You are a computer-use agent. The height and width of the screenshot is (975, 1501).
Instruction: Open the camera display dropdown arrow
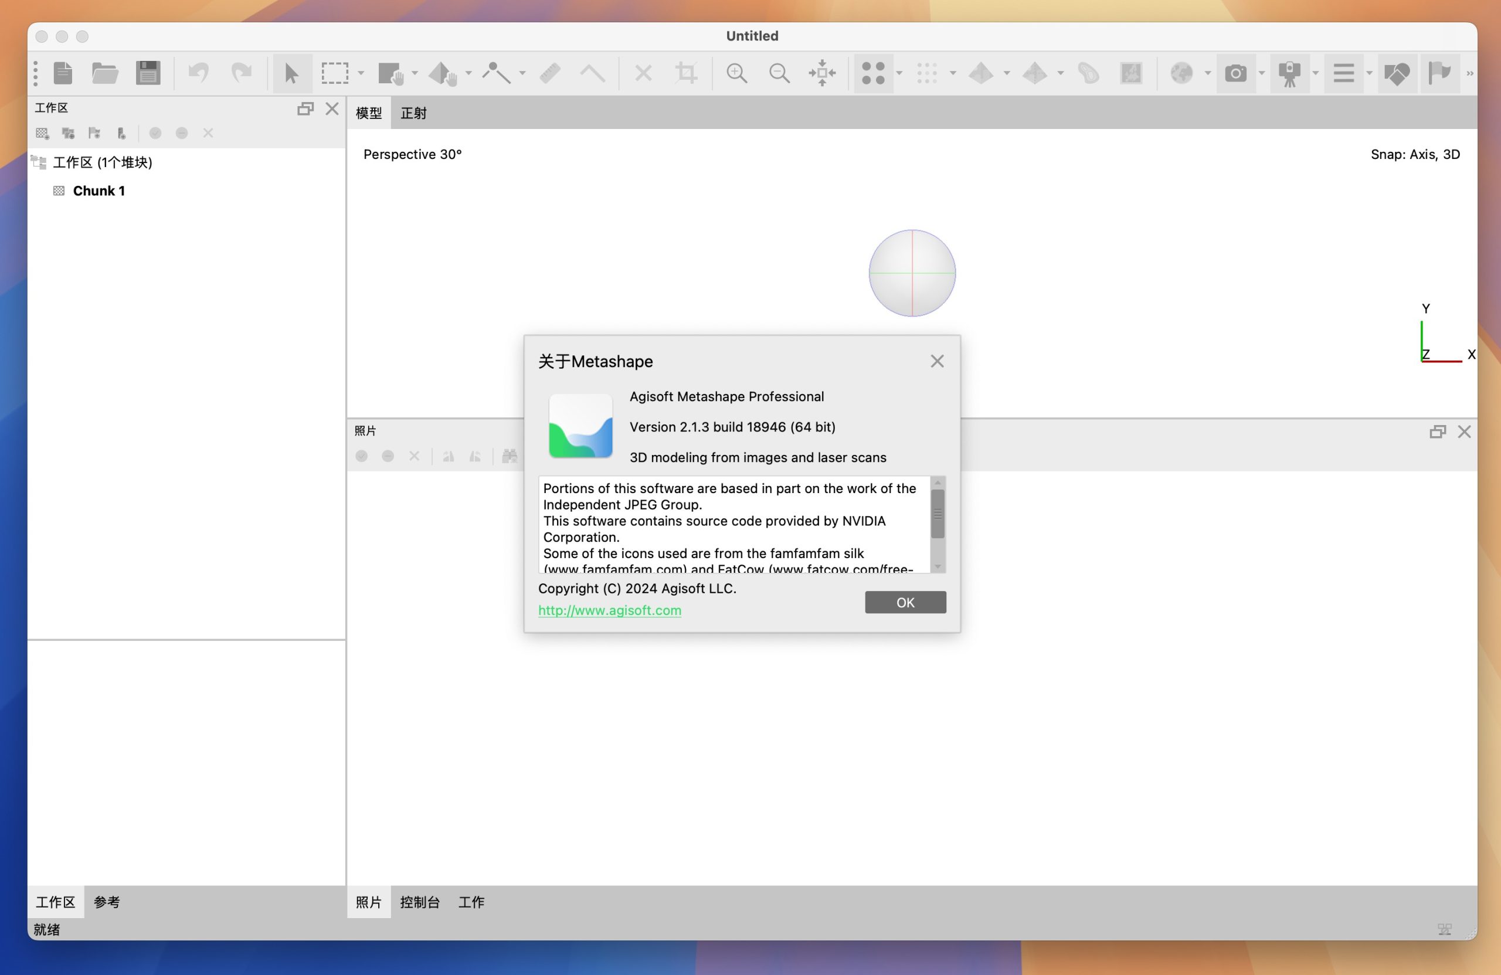(1262, 73)
